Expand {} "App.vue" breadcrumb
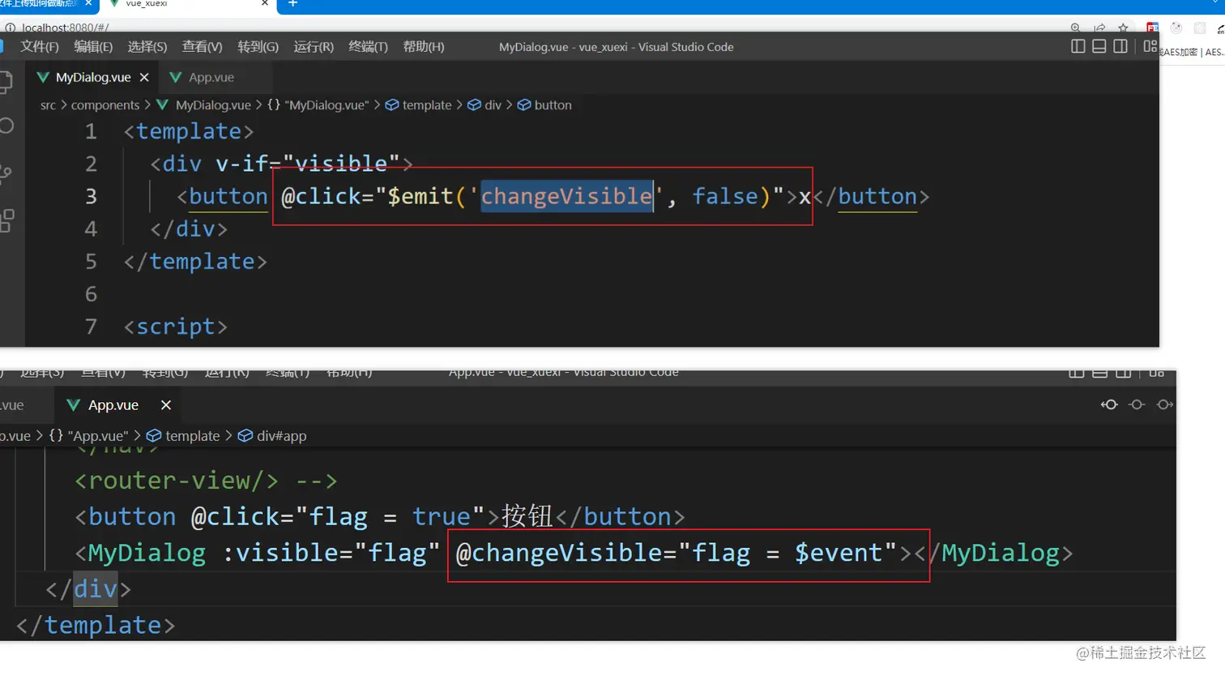Image resolution: width=1225 pixels, height=680 pixels. click(88, 435)
